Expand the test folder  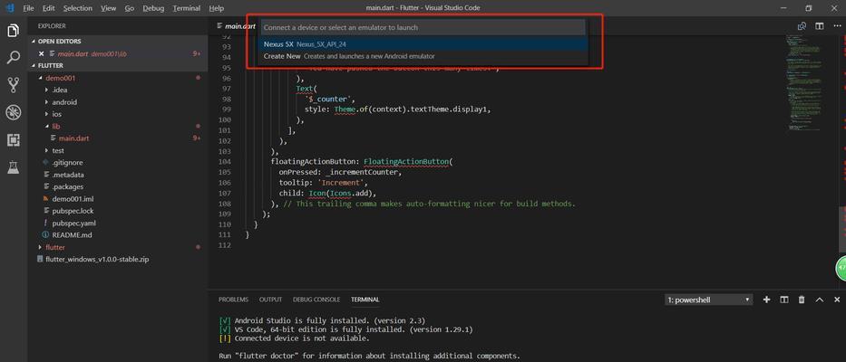[58, 151]
